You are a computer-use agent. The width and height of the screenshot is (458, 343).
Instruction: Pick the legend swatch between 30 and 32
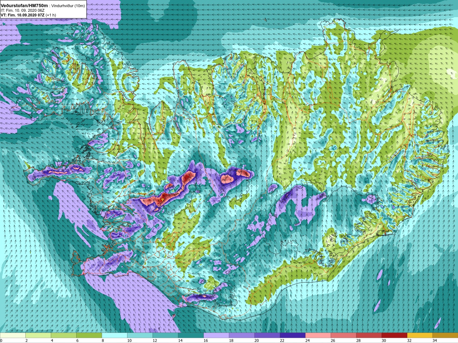(x=394, y=335)
